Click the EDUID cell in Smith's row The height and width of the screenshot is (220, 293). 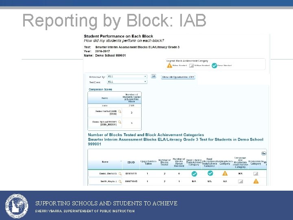click(131, 181)
